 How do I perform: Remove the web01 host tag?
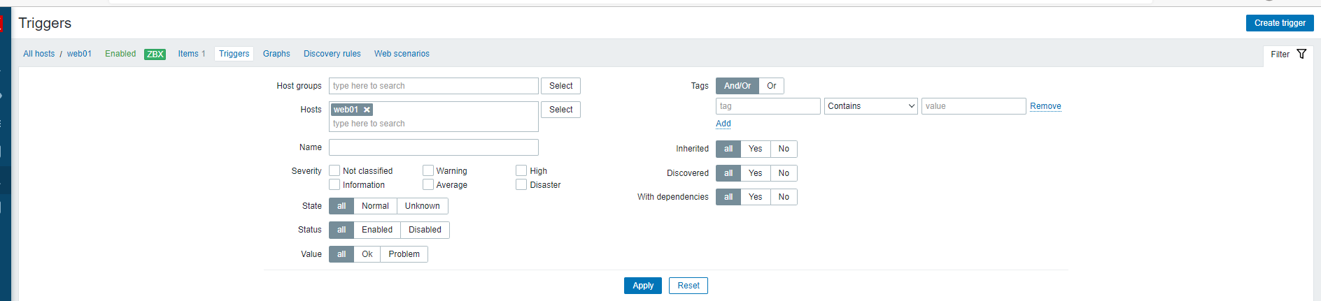tap(367, 110)
